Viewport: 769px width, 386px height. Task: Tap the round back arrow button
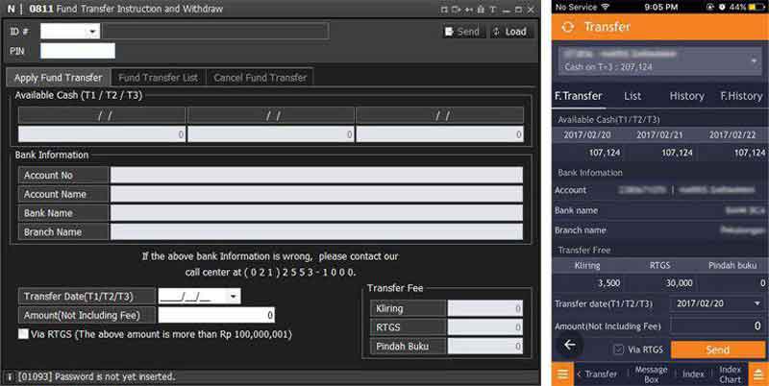click(568, 344)
